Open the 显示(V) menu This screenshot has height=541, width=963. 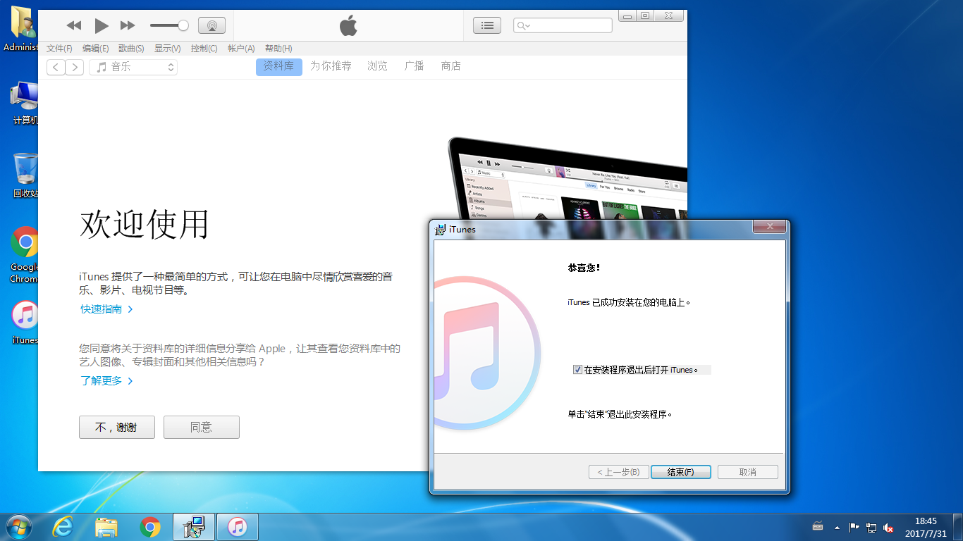(167, 49)
